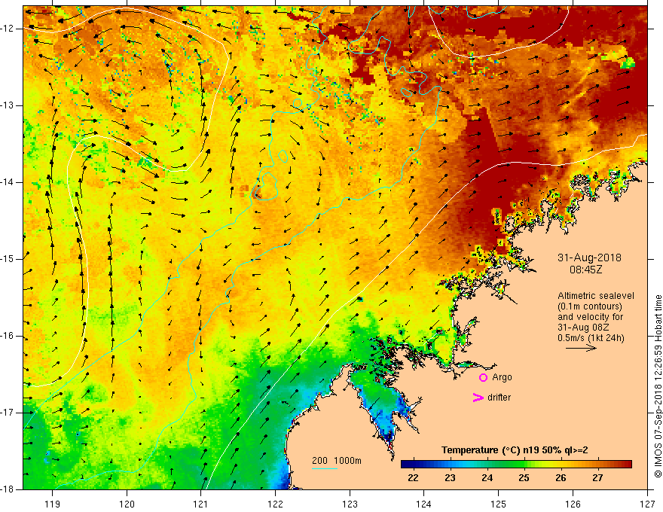Click the 0.5m/s velocity scale arrow
Screen dimensions: 663x512
coord(581,348)
